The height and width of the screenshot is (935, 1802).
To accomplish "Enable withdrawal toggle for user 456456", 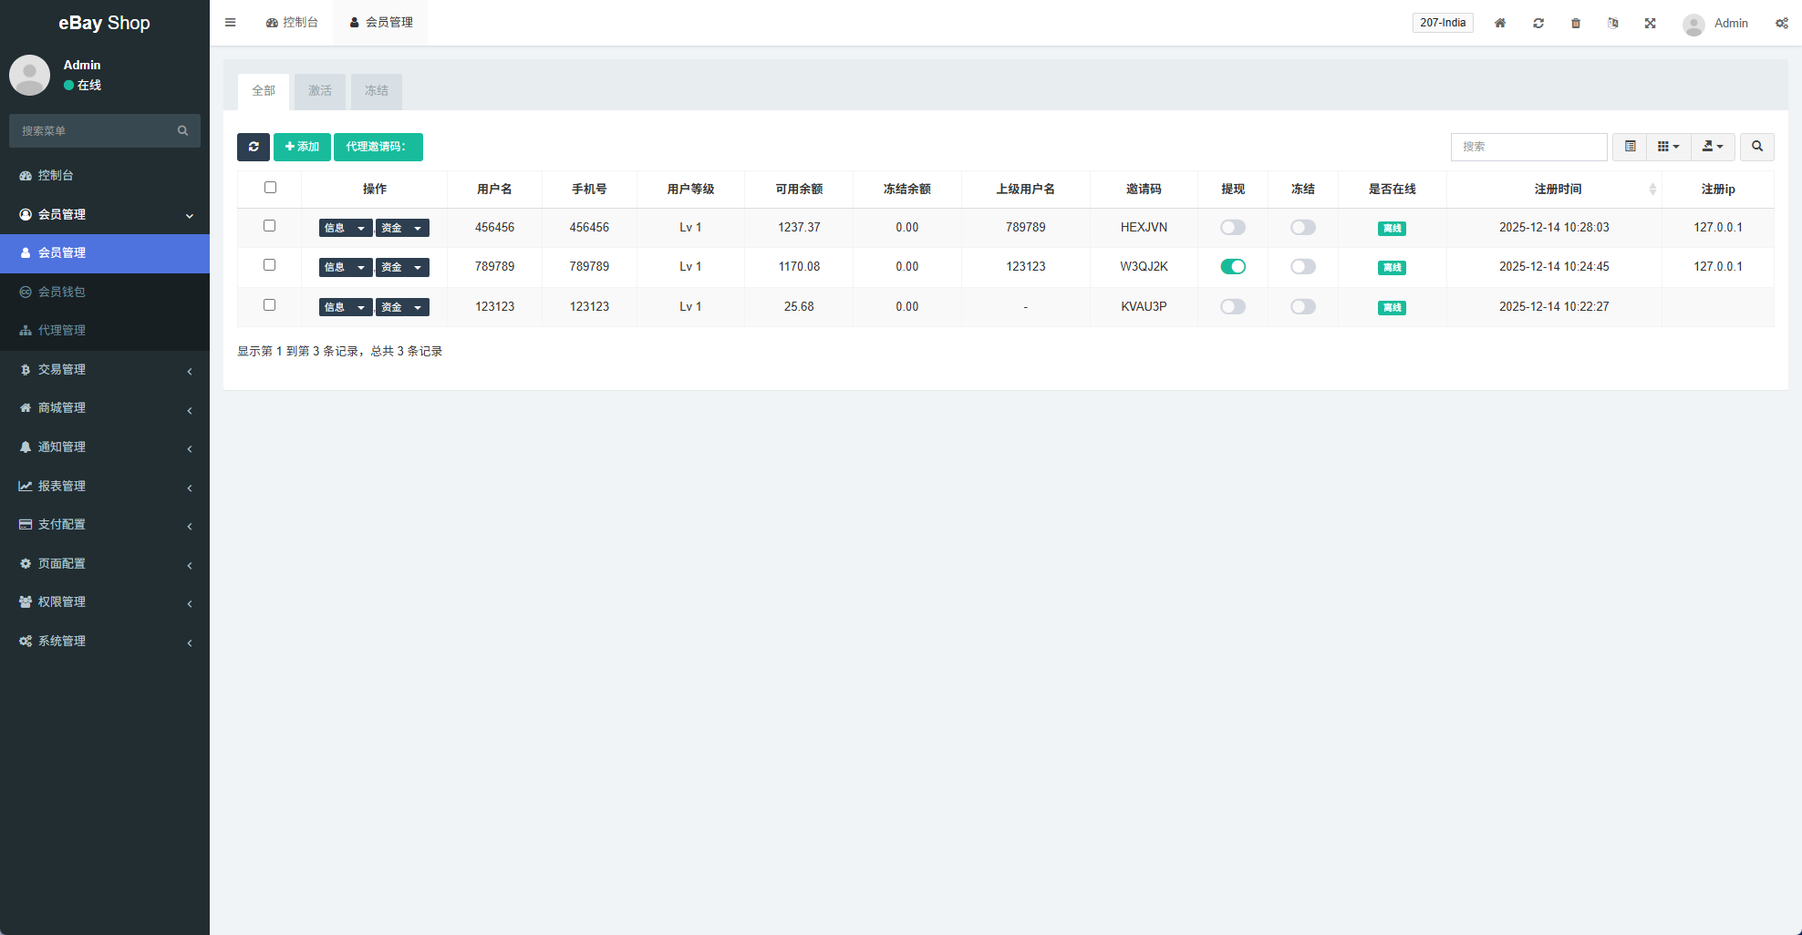I will click(1232, 228).
